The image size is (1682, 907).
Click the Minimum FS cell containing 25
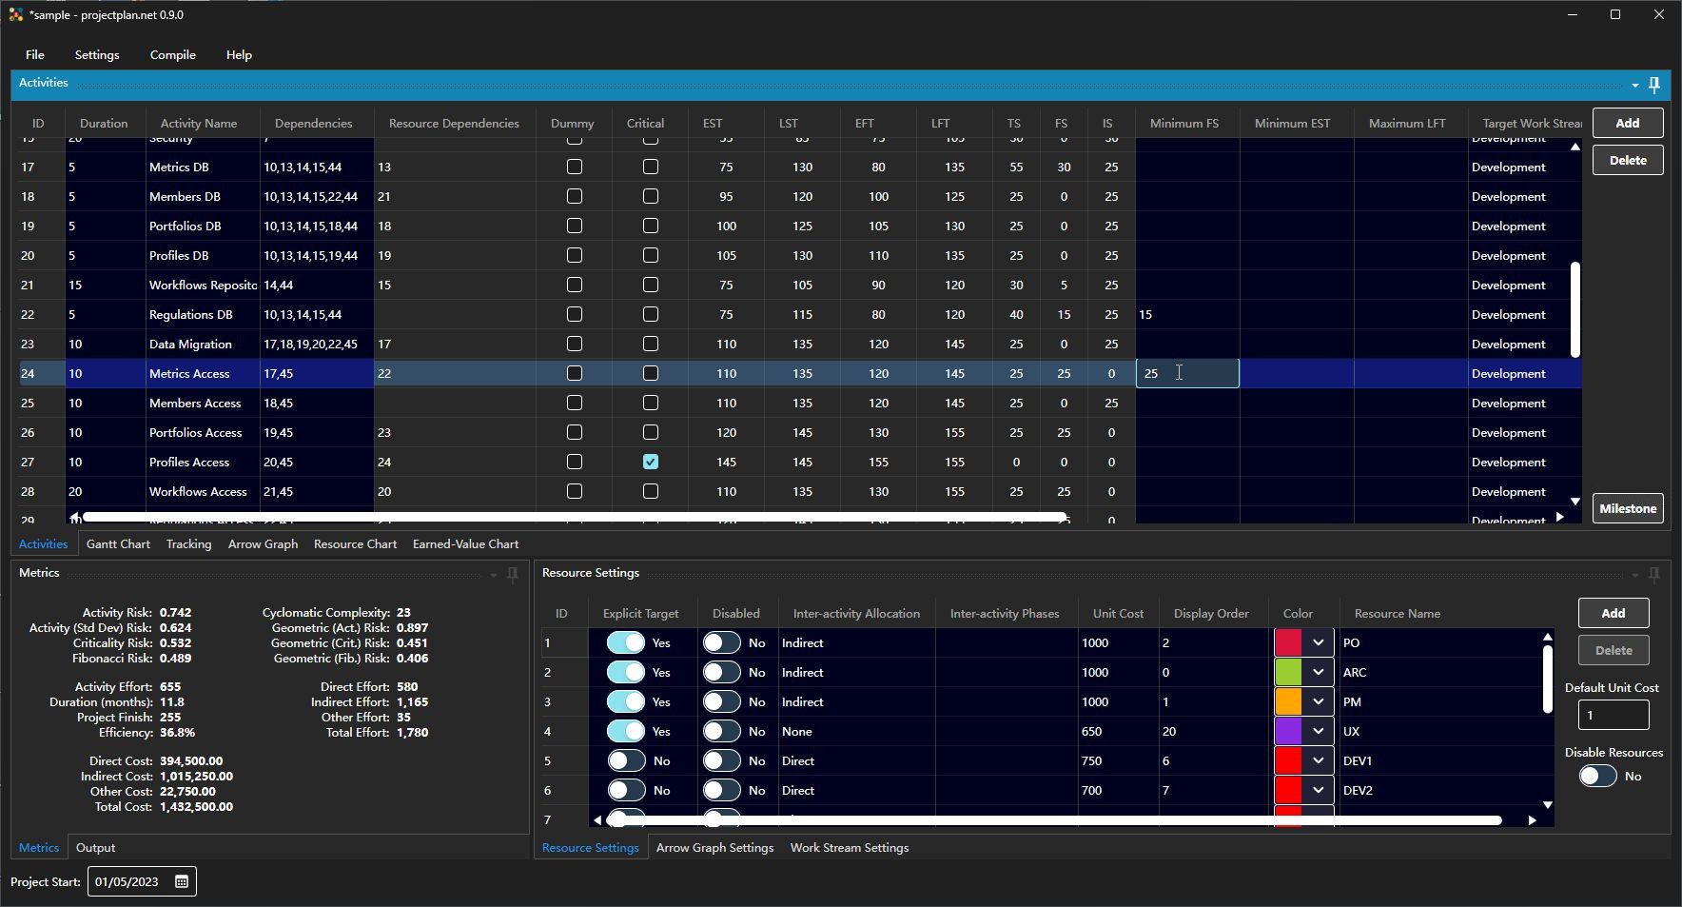click(x=1187, y=374)
